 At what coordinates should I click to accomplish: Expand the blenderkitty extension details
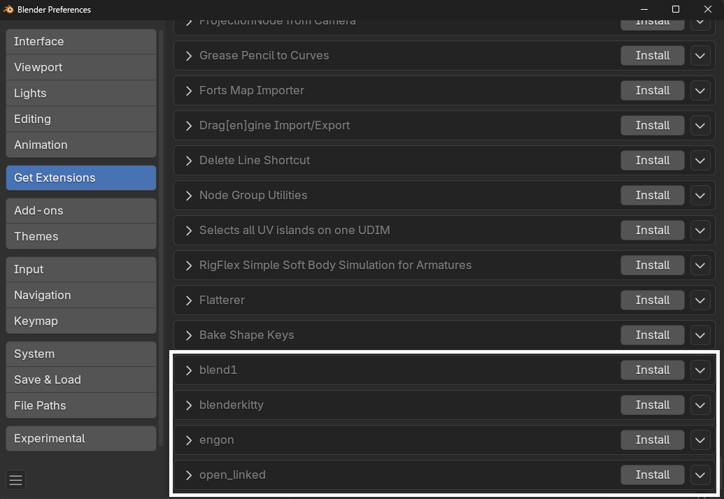[187, 405]
